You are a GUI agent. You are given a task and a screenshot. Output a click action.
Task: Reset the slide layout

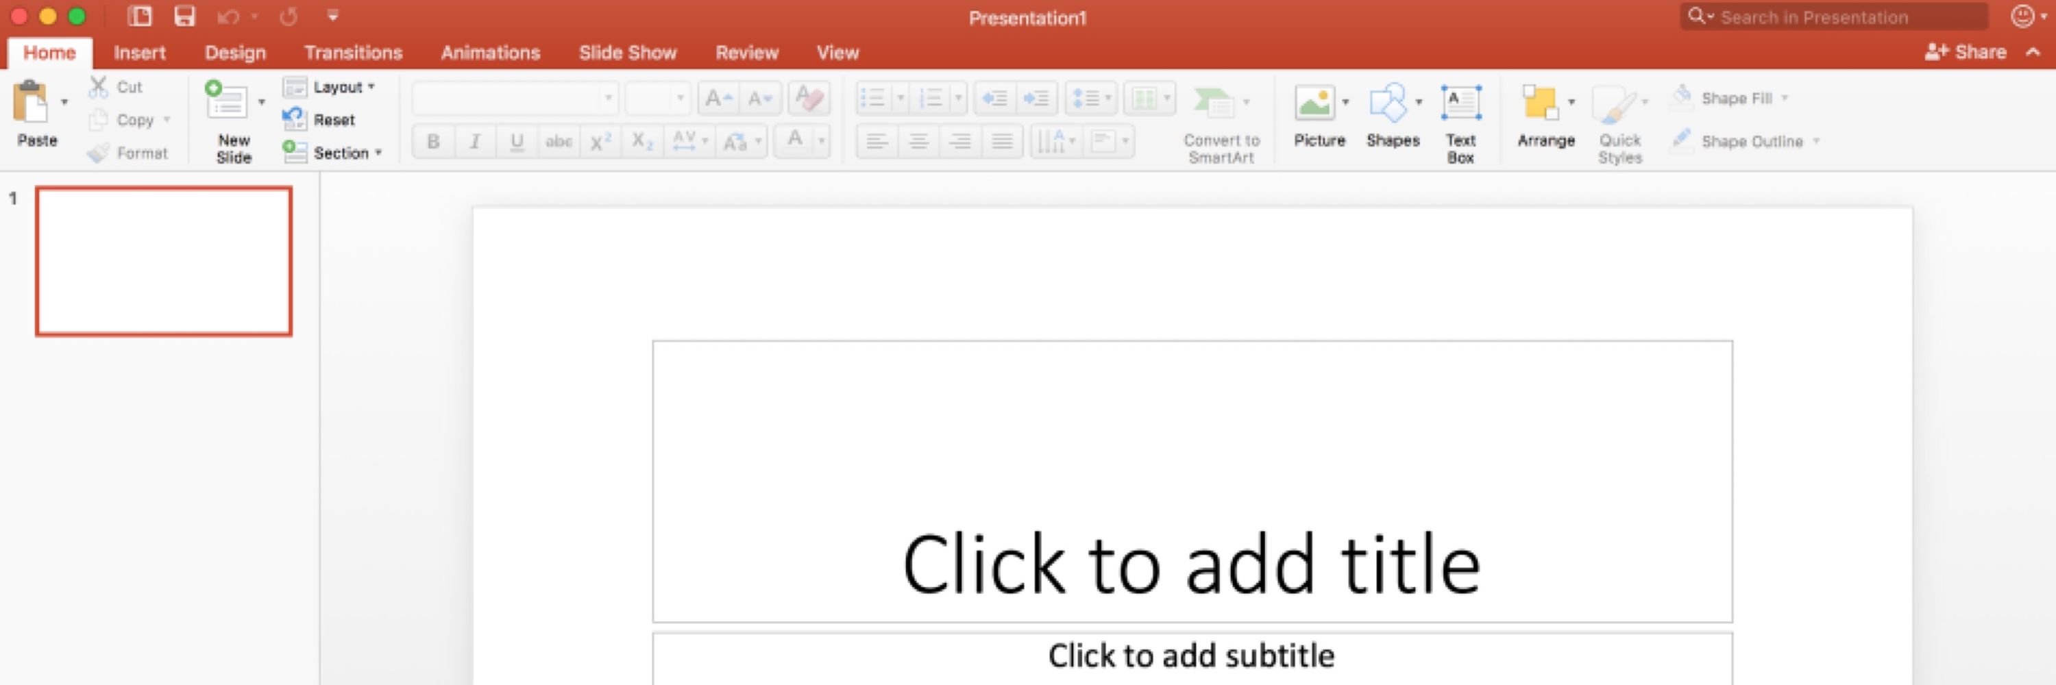[319, 120]
